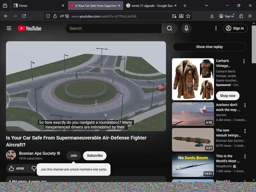Join the Bosnian Ape Society channel
The height and width of the screenshot is (192, 256).
73,155
